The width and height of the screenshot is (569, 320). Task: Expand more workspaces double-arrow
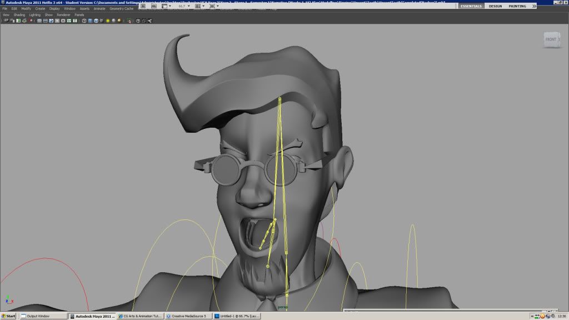click(534, 6)
